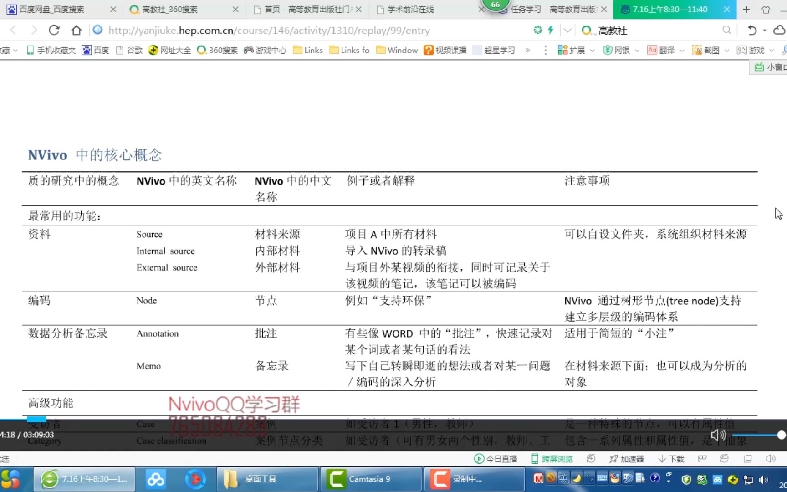This screenshot has width=787, height=492.
Task: Expand the 截图 dropdown arrow
Action: click(726, 51)
